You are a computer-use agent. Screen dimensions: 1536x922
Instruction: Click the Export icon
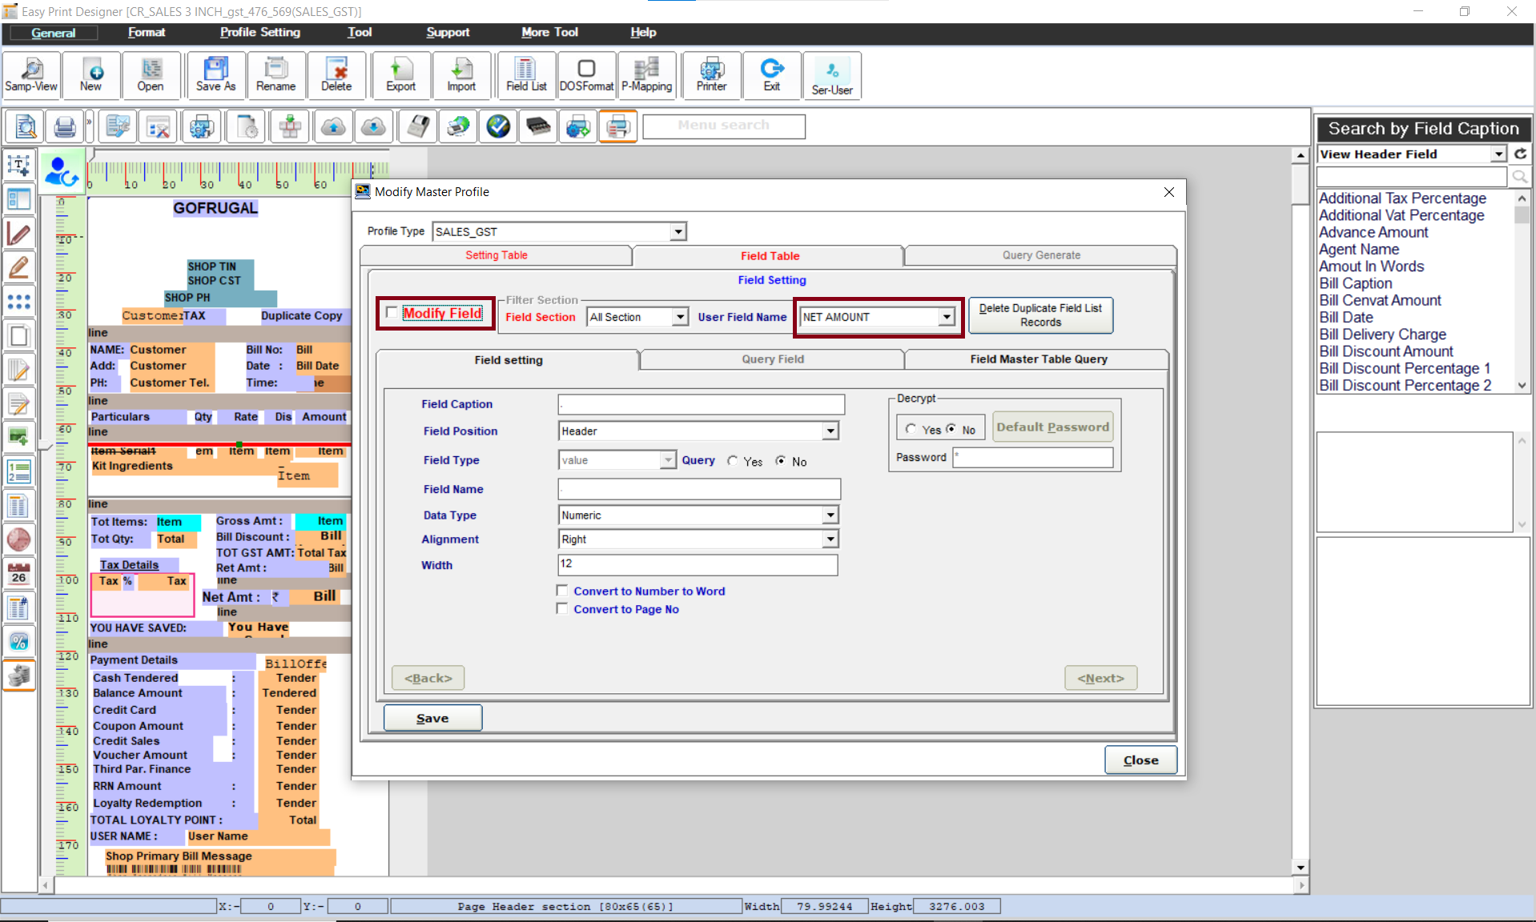[x=400, y=75]
